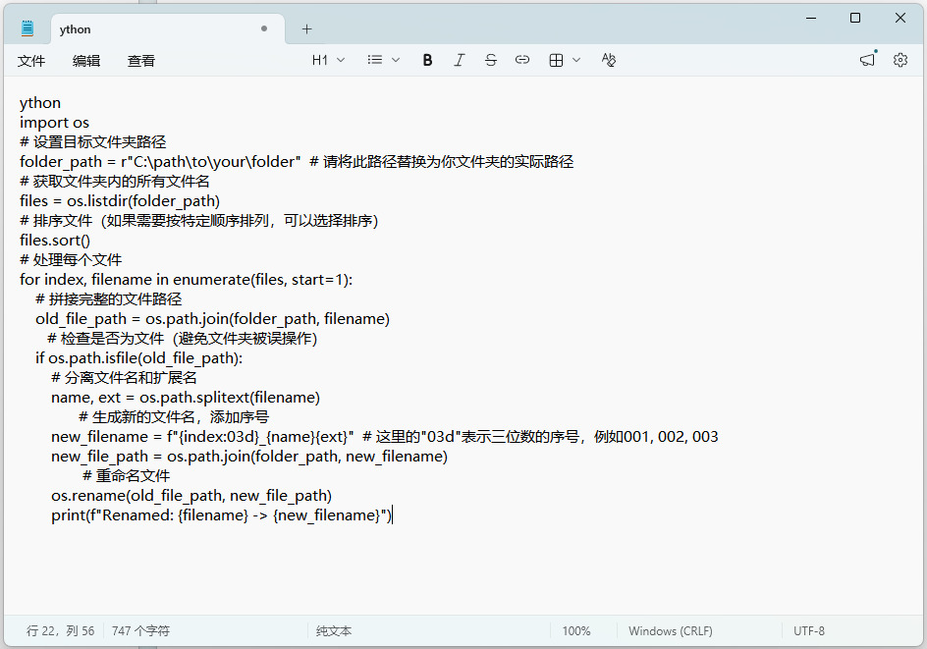This screenshot has width=927, height=649.
Task: Insert a hyperlink
Action: pos(522,60)
